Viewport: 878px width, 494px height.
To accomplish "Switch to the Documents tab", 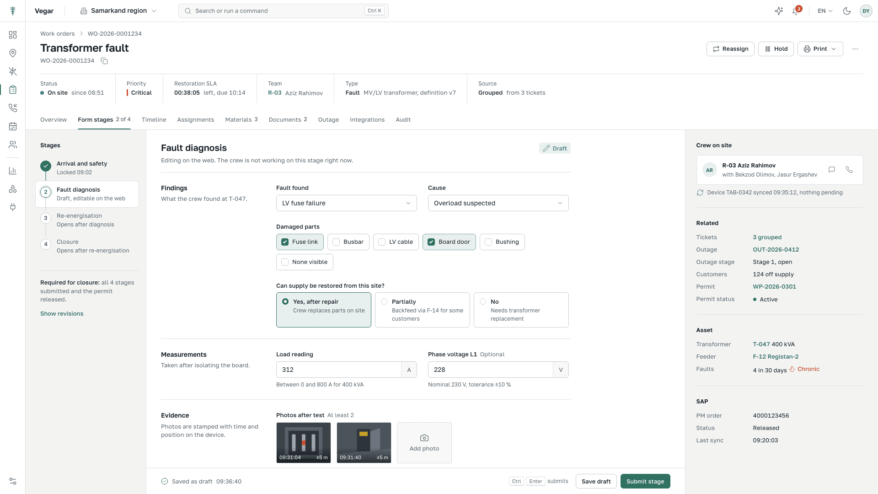I will point(288,120).
